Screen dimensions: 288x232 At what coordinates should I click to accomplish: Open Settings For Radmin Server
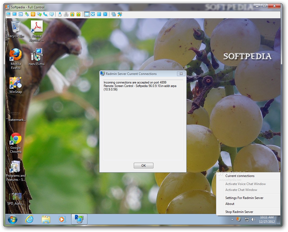(244, 198)
